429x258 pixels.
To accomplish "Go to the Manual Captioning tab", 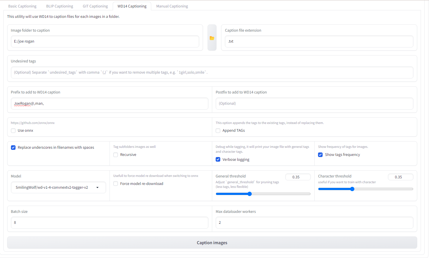I will 172,6.
